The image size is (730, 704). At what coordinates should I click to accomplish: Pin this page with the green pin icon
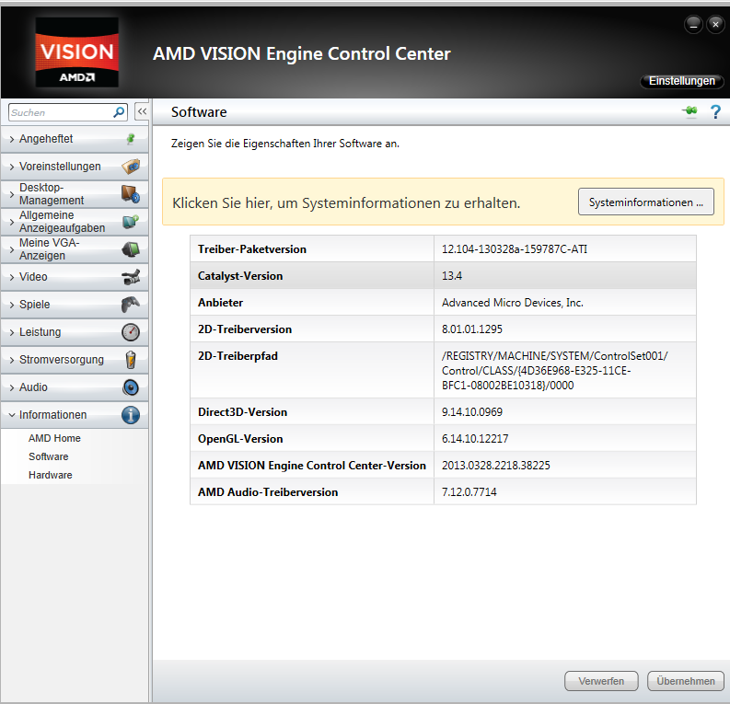click(x=690, y=111)
